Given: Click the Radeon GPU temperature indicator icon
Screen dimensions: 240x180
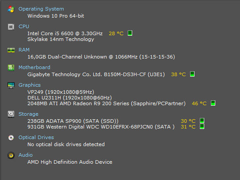Looking at the screenshot, I should pyautogui.click(x=213, y=103).
